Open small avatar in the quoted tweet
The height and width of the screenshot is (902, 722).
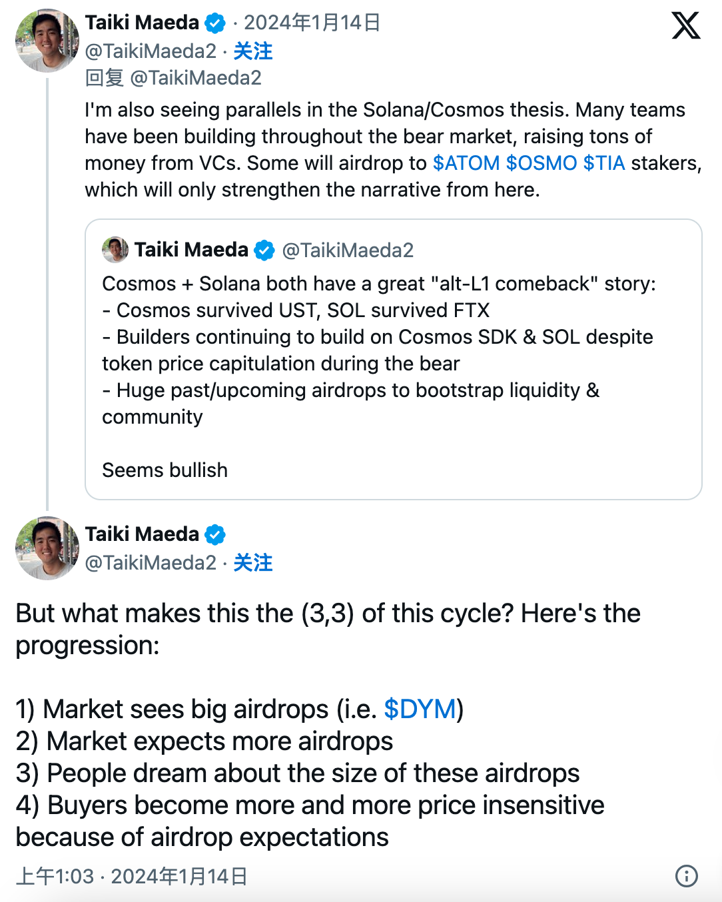pyautogui.click(x=115, y=250)
